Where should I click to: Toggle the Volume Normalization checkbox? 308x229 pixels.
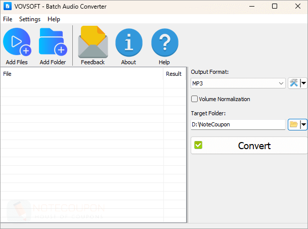(x=194, y=99)
